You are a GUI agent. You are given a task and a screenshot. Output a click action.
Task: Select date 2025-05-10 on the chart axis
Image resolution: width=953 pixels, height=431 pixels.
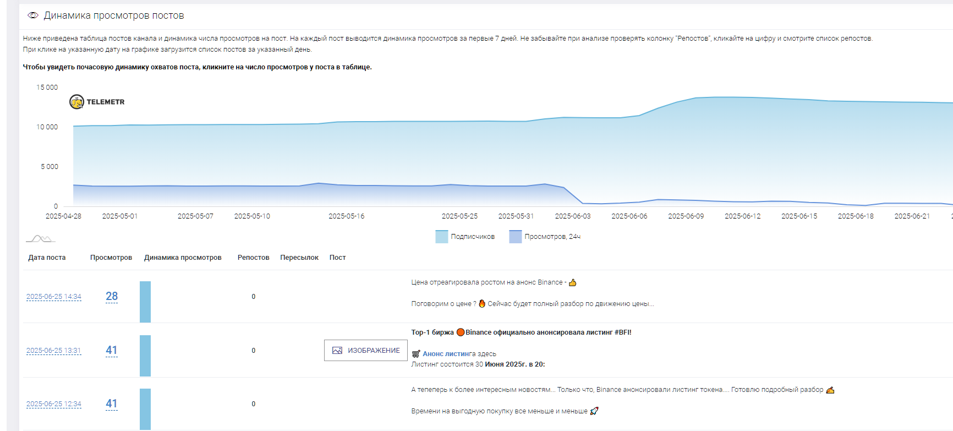click(252, 216)
